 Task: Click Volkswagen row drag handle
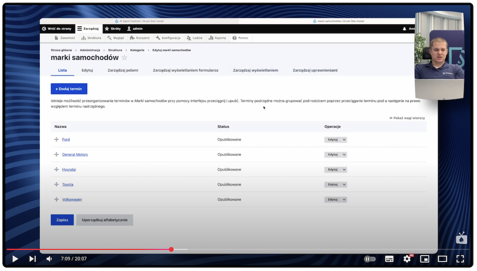[x=56, y=199]
